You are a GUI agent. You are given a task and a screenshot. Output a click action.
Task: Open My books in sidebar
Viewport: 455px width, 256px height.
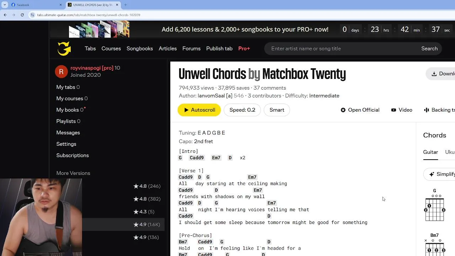[70, 110]
